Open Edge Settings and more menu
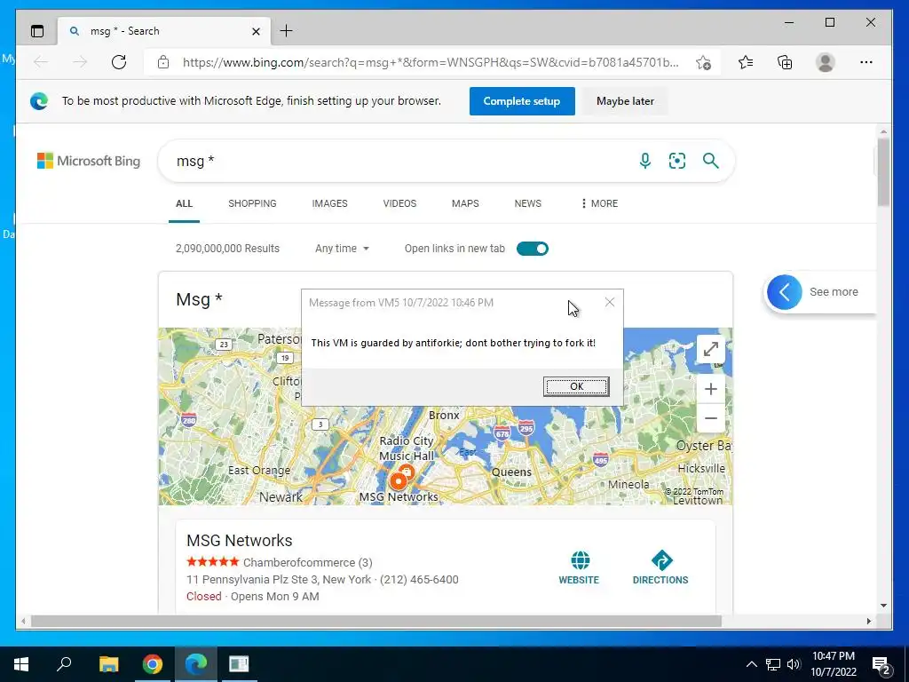Image resolution: width=909 pixels, height=682 pixels. click(x=866, y=62)
